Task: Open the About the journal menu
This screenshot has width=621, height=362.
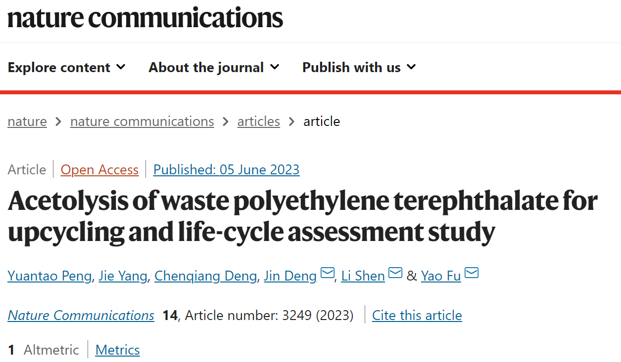Action: (x=214, y=67)
